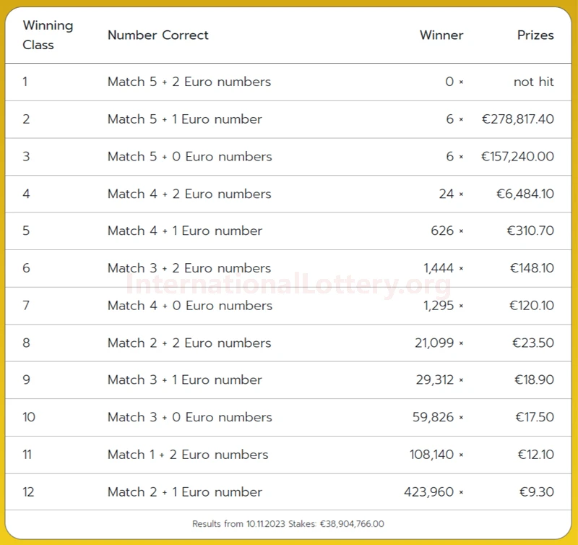
Task: Click the 59,826 winners value
Action: [433, 417]
